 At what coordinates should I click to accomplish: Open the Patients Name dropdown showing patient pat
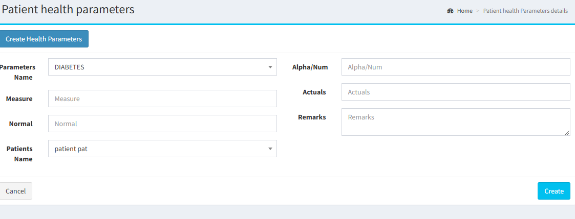162,149
